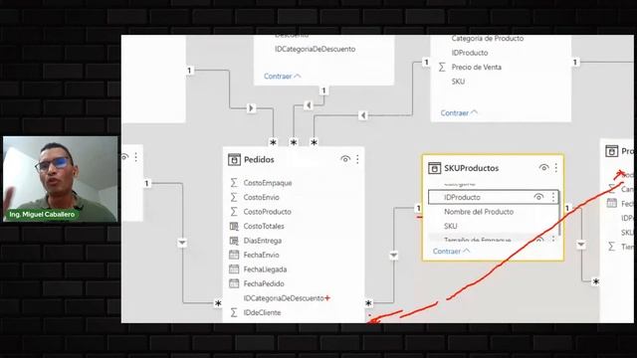Click the table icon of the right-edge Pro table

611,151
